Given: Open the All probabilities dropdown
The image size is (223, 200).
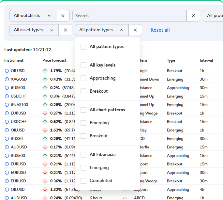Looking at the screenshot, I should pos(213,16).
